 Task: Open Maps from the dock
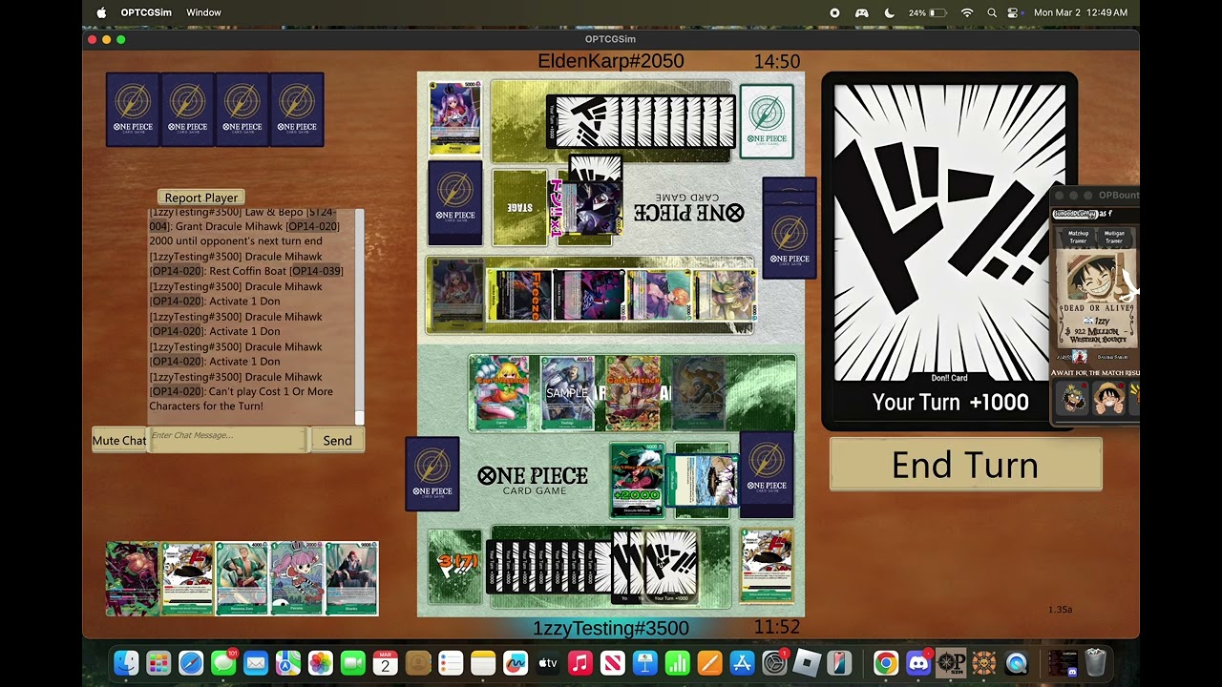tap(288, 662)
